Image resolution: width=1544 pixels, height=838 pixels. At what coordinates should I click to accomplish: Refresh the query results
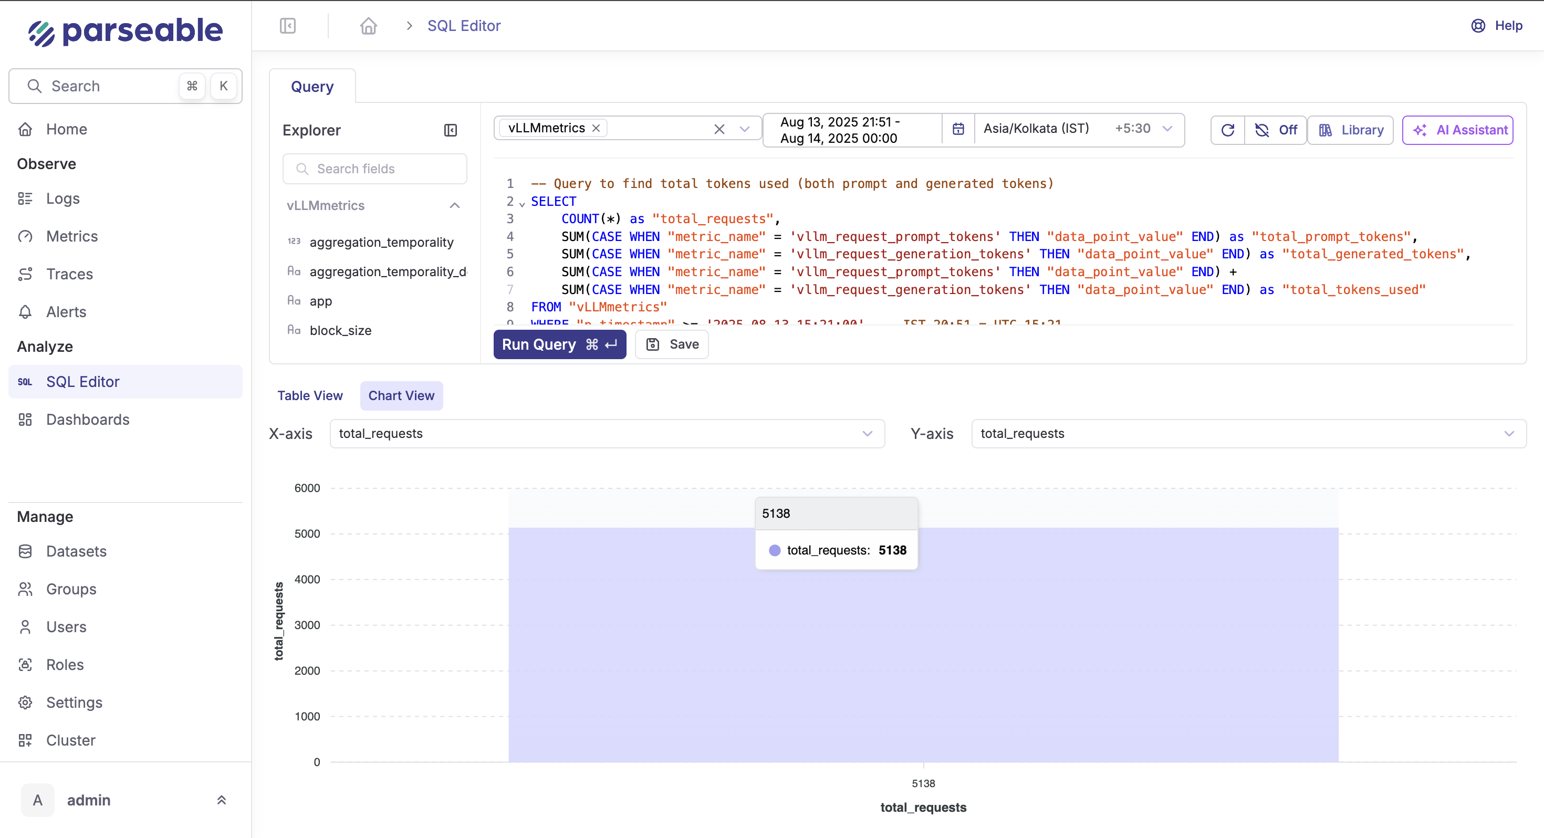click(x=1227, y=130)
